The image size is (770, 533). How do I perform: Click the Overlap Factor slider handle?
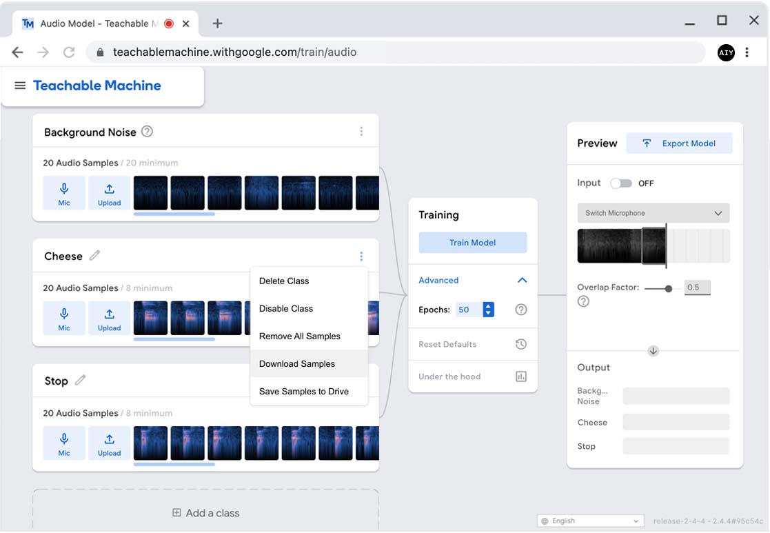point(669,288)
